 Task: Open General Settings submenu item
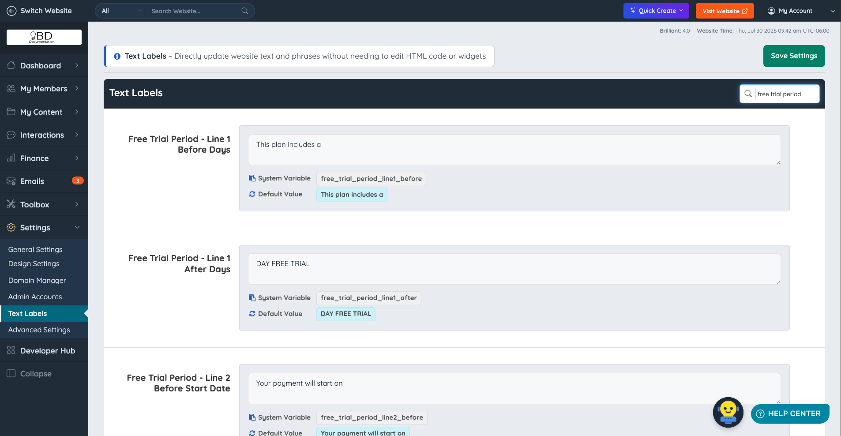point(35,249)
